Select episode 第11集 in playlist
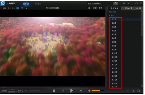 [x=114, y=57]
